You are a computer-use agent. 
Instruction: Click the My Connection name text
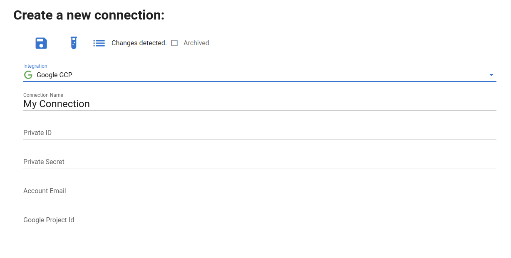tap(57, 104)
